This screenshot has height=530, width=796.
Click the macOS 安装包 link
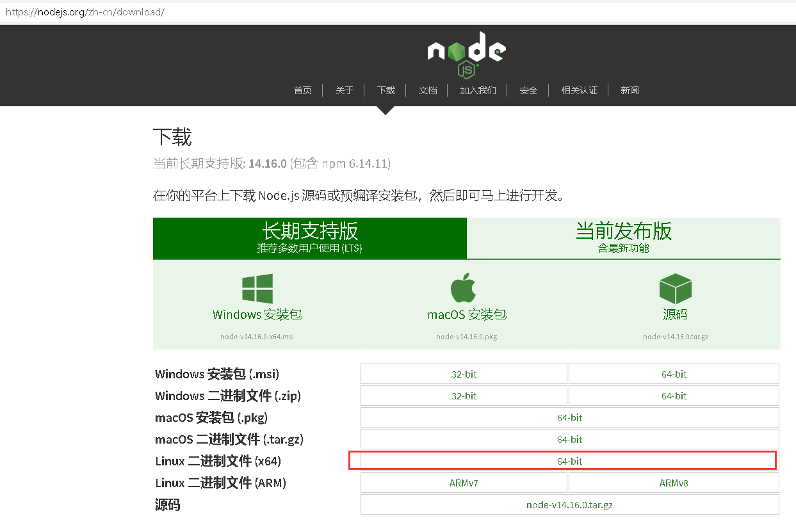tap(467, 314)
